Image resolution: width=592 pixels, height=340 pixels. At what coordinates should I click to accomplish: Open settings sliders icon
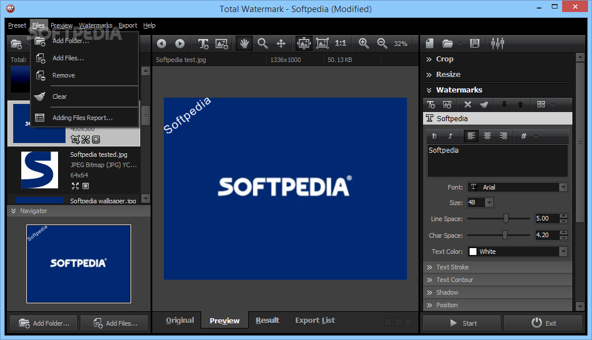pyautogui.click(x=498, y=44)
